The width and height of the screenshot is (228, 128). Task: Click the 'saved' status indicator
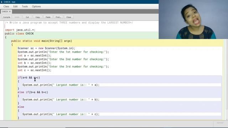click(220, 123)
